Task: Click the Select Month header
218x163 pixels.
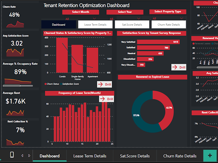Action: [x=81, y=12]
